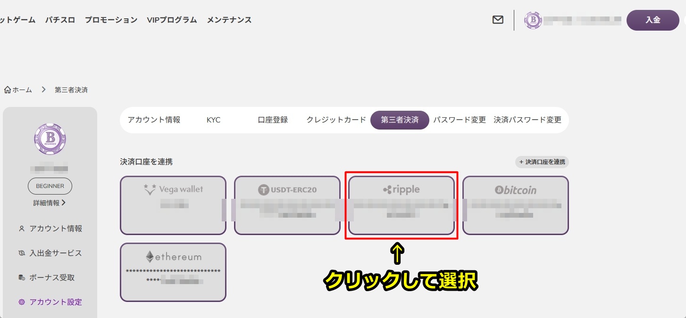Open the パチスロ menu
The height and width of the screenshot is (318, 686).
point(60,20)
